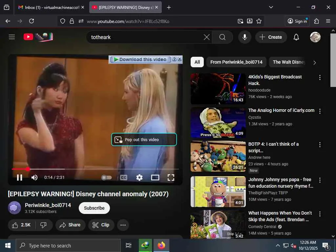336x252 pixels.
Task: Click the Download this video button
Action: [140, 59]
